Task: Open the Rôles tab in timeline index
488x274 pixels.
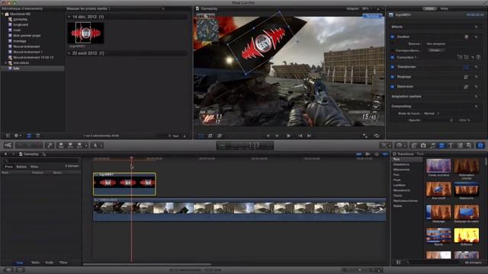Action: [34, 167]
